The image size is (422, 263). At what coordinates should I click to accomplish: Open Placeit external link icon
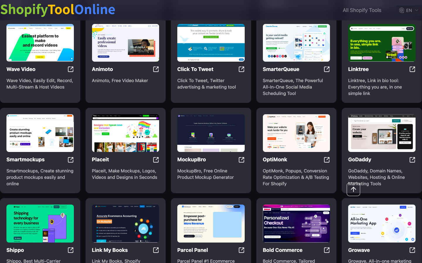156,160
